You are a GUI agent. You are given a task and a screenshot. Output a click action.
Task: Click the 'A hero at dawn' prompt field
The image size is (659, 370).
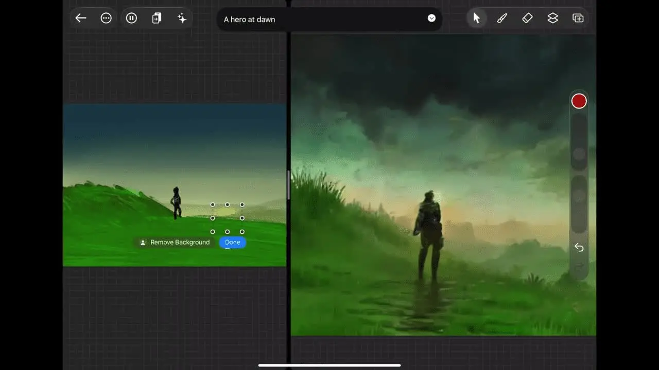[x=329, y=19]
